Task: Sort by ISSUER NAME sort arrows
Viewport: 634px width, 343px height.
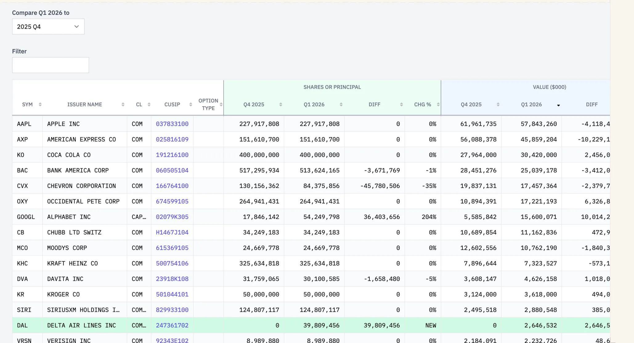Action: coord(123,104)
